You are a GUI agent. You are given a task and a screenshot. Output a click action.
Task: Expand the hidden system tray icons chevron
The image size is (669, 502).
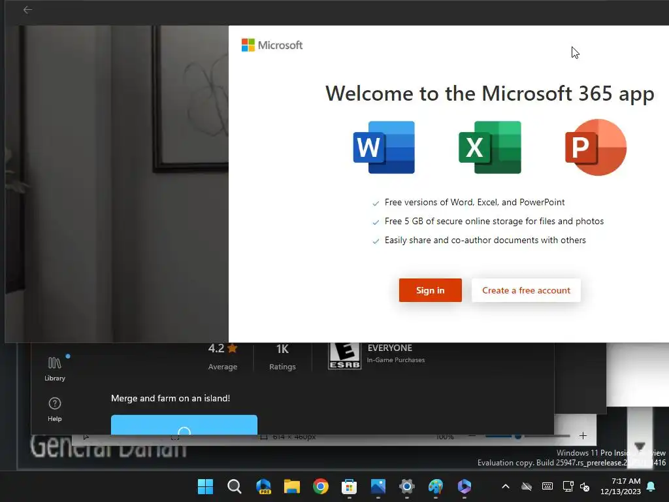[x=506, y=486]
